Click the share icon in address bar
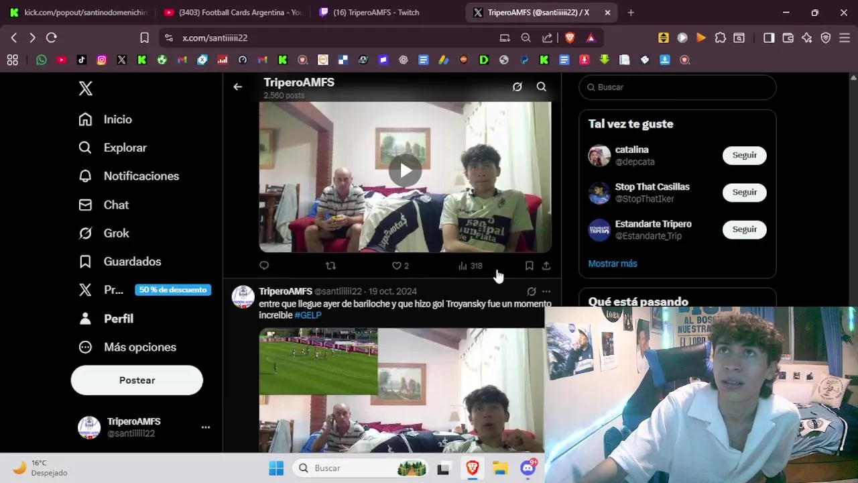Viewport: 858px width, 483px height. 548,38
